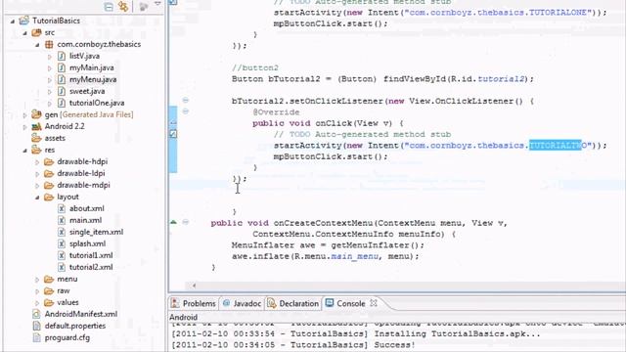Fold the onClick method under bTutorial2

click(x=186, y=110)
